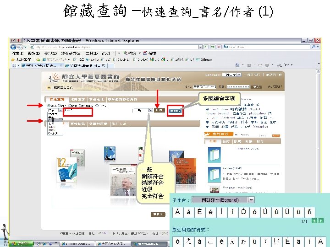The height and width of the screenshot is (247, 330).
Task: Click the ú key in the Español row
Action: (x=276, y=212)
